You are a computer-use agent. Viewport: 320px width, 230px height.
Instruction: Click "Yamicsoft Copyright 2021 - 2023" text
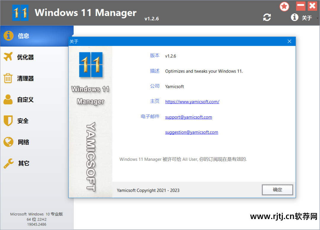(x=148, y=190)
